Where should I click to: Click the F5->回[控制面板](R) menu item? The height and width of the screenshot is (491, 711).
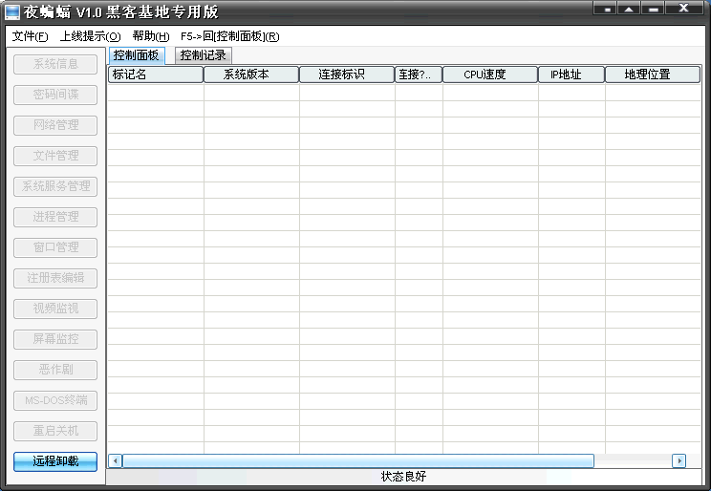tap(229, 36)
